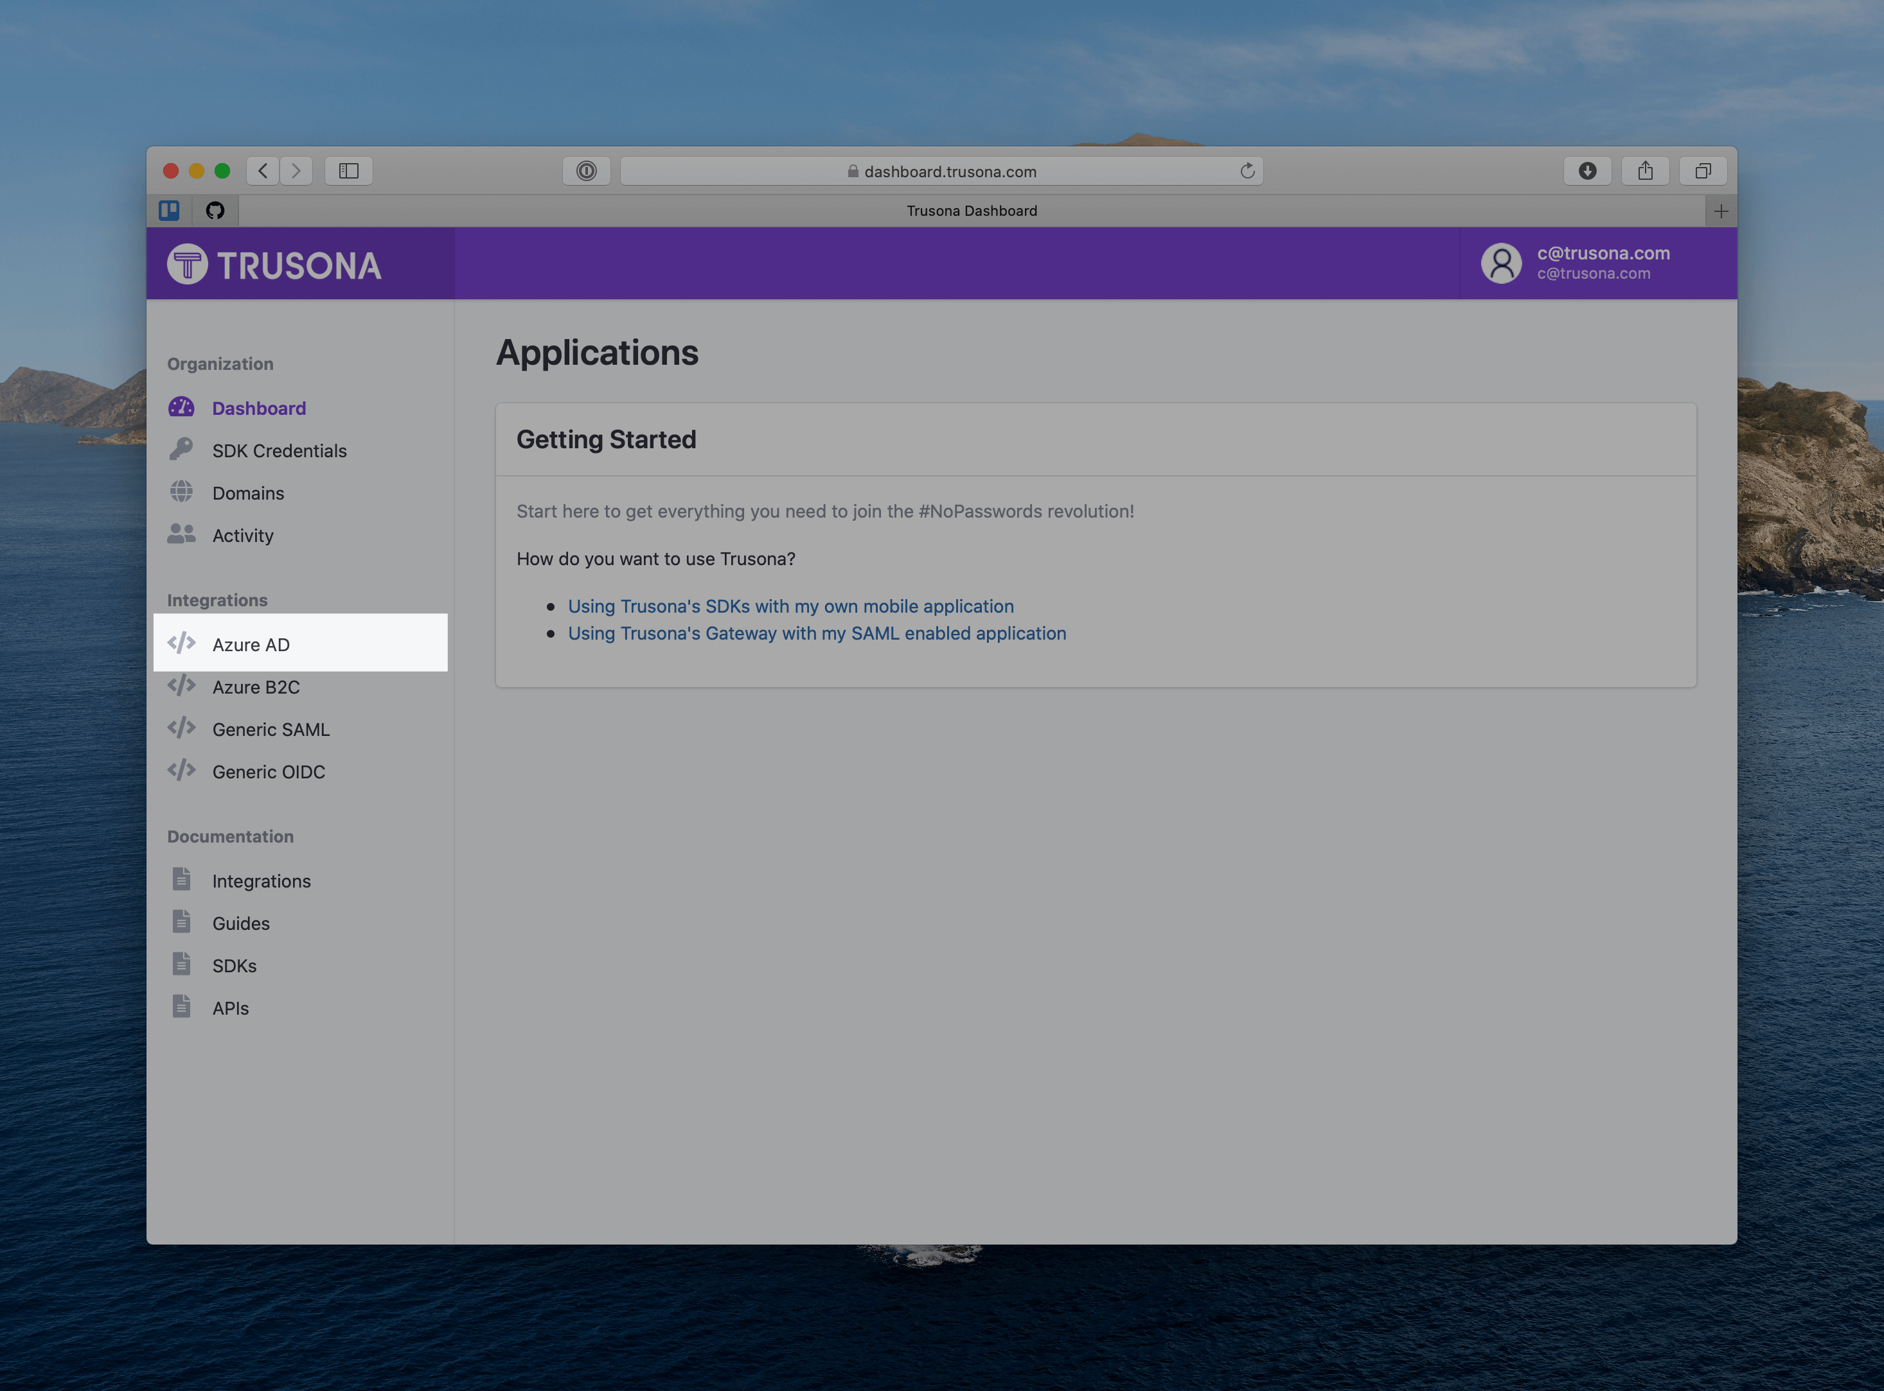
Task: Go to Domains section
Action: point(248,493)
